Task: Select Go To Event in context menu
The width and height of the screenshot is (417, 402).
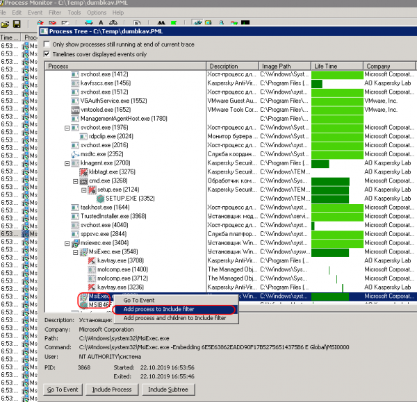Action: tap(142, 300)
